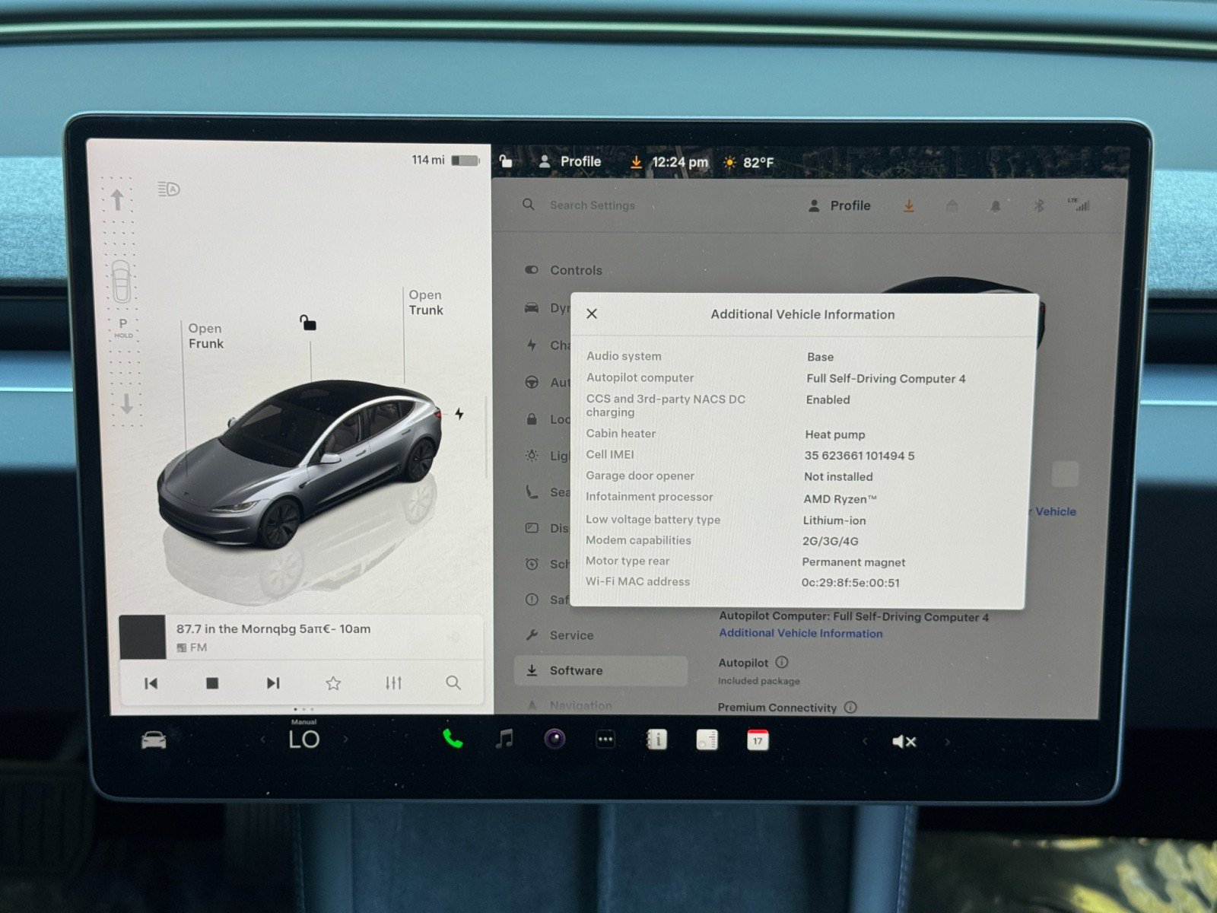The image size is (1217, 913).
Task: Select Software settings menu
Action: click(x=600, y=670)
